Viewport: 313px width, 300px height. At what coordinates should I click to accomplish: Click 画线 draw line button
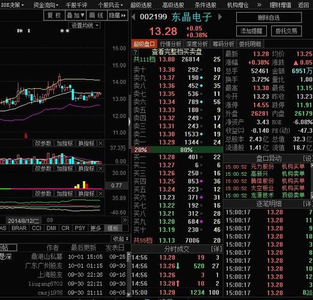pos(97,16)
